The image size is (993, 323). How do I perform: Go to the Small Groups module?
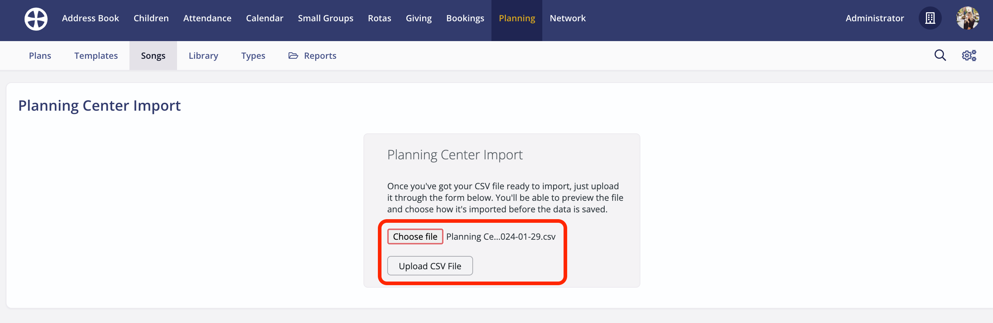point(325,18)
